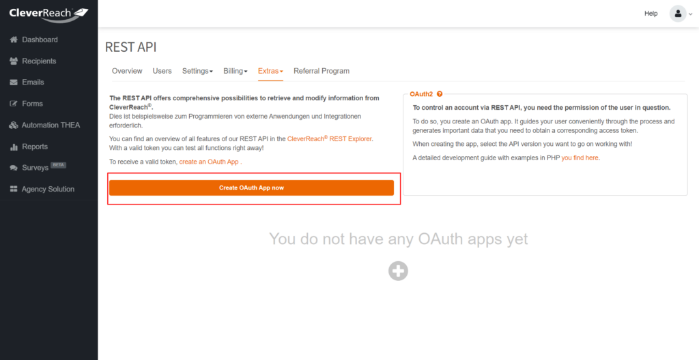Click the gray plus circle icon

(x=398, y=271)
